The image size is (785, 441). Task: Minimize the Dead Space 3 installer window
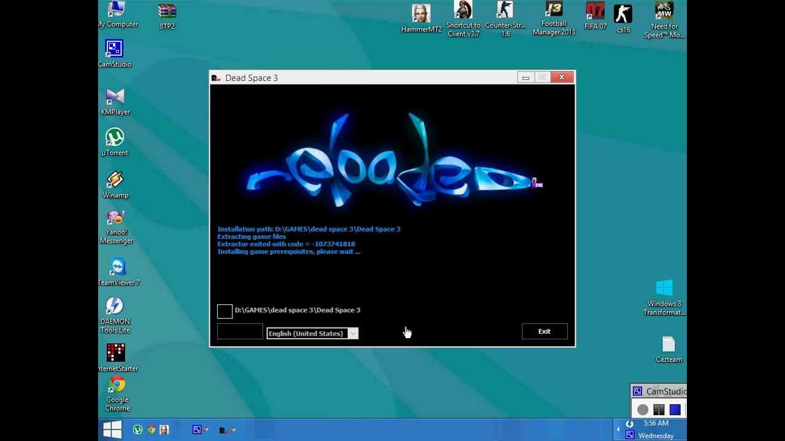(526, 77)
